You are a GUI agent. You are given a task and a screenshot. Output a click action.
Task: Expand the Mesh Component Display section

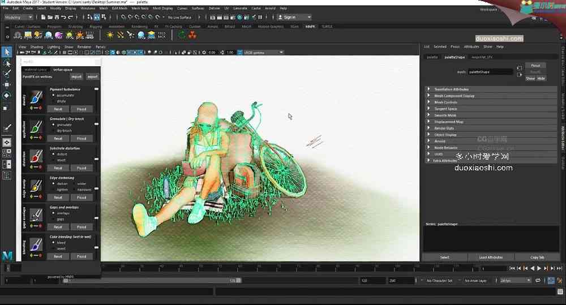click(x=491, y=96)
